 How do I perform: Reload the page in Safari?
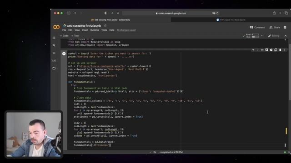pyautogui.click(x=217, y=13)
